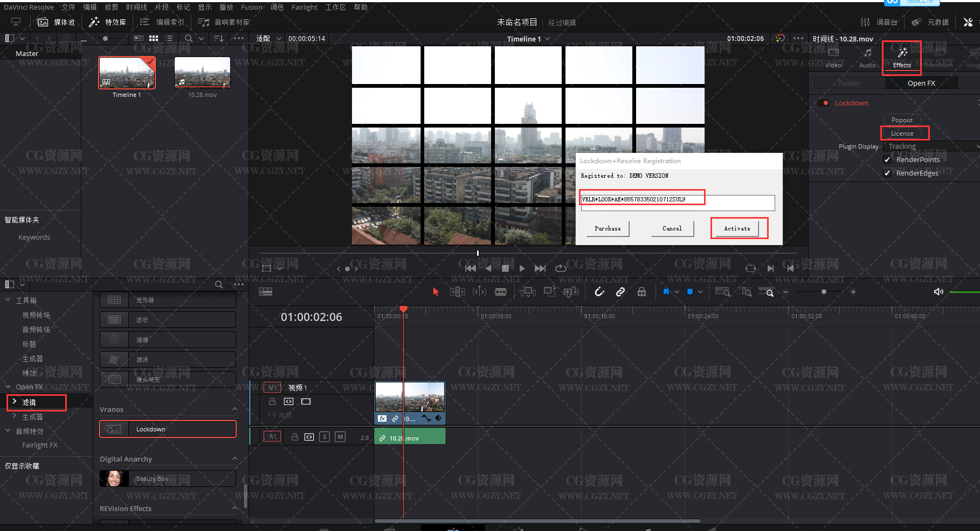Click the media pool search icon
The height and width of the screenshot is (531, 980).
189,38
